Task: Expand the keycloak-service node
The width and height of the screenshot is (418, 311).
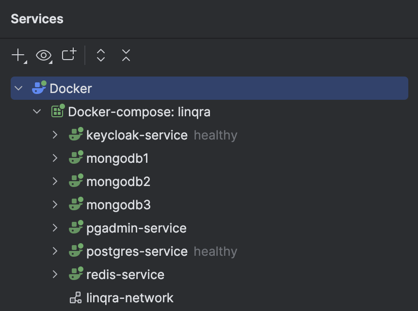Action: click(x=55, y=135)
